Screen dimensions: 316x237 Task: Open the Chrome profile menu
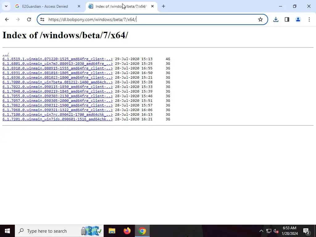click(298, 19)
